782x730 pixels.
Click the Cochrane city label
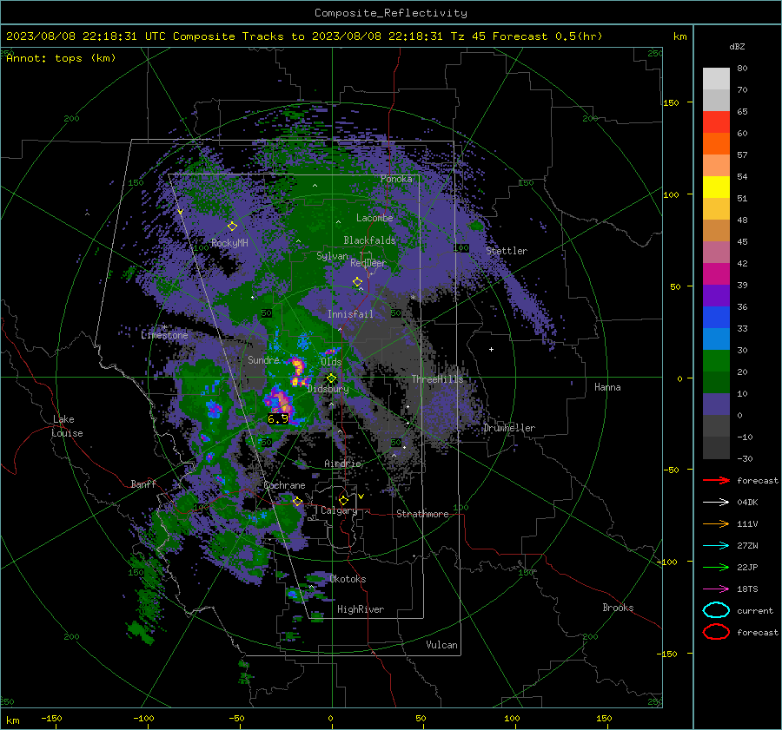point(284,485)
